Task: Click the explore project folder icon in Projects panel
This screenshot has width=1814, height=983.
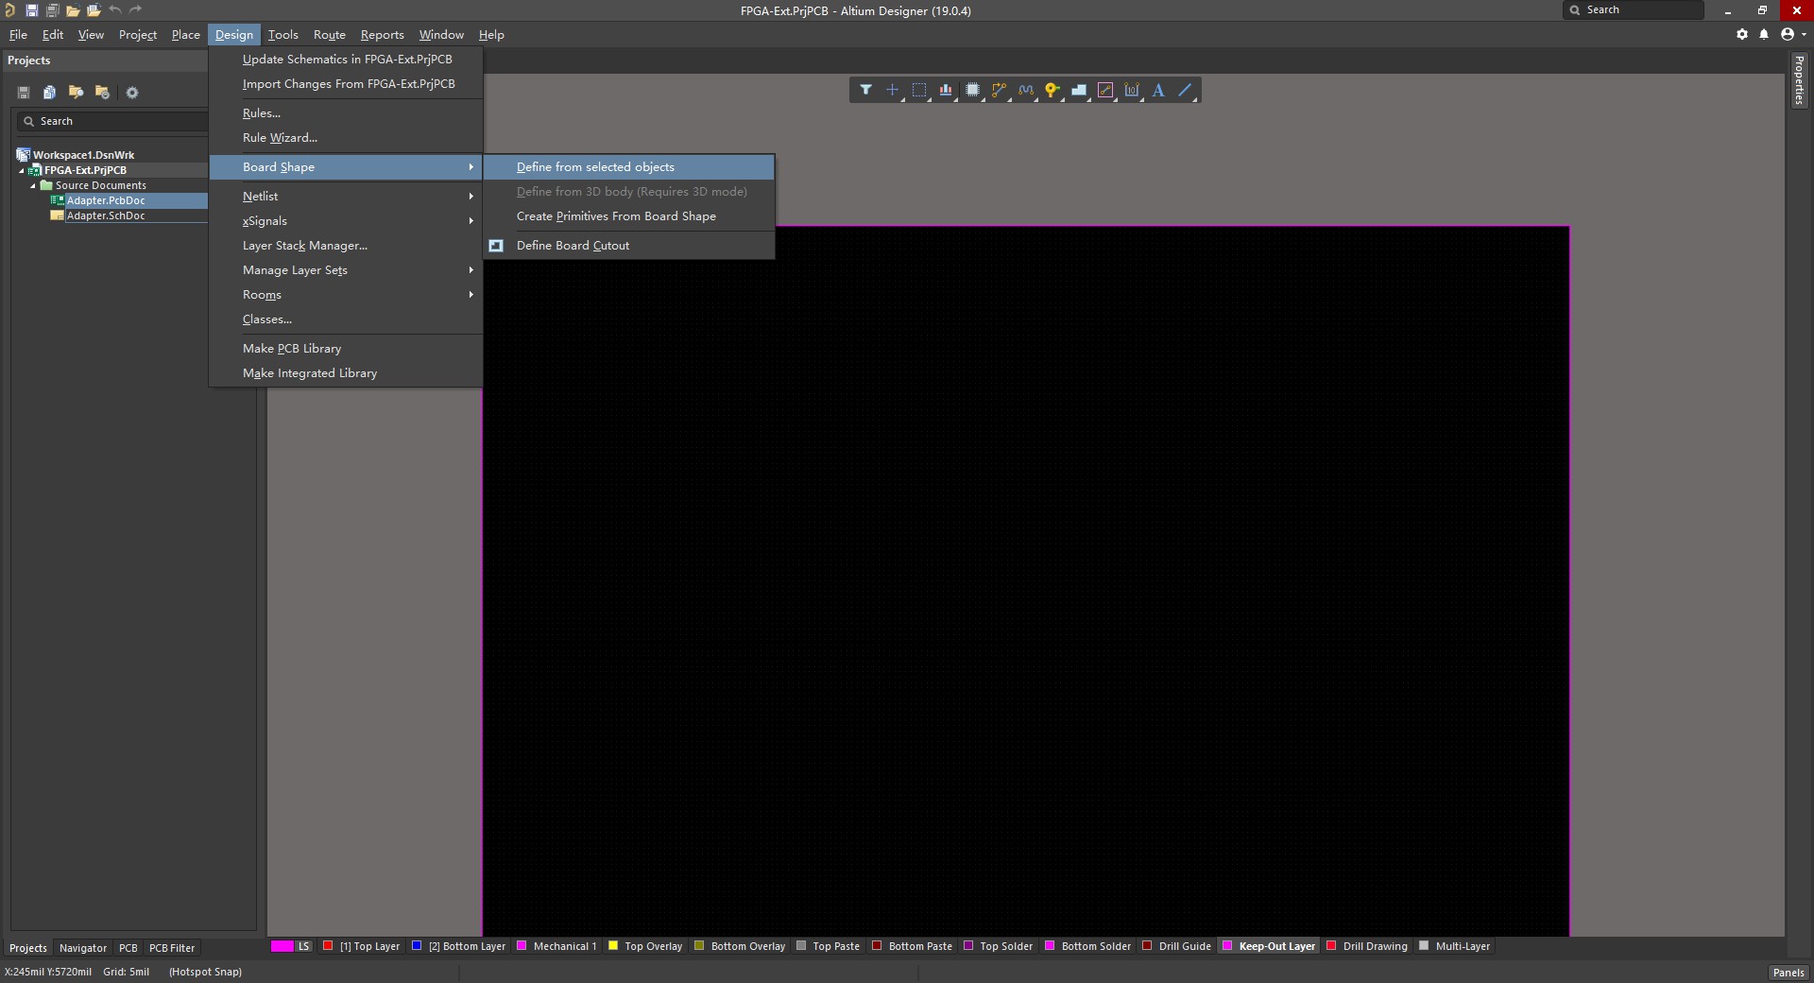Action: (x=77, y=93)
